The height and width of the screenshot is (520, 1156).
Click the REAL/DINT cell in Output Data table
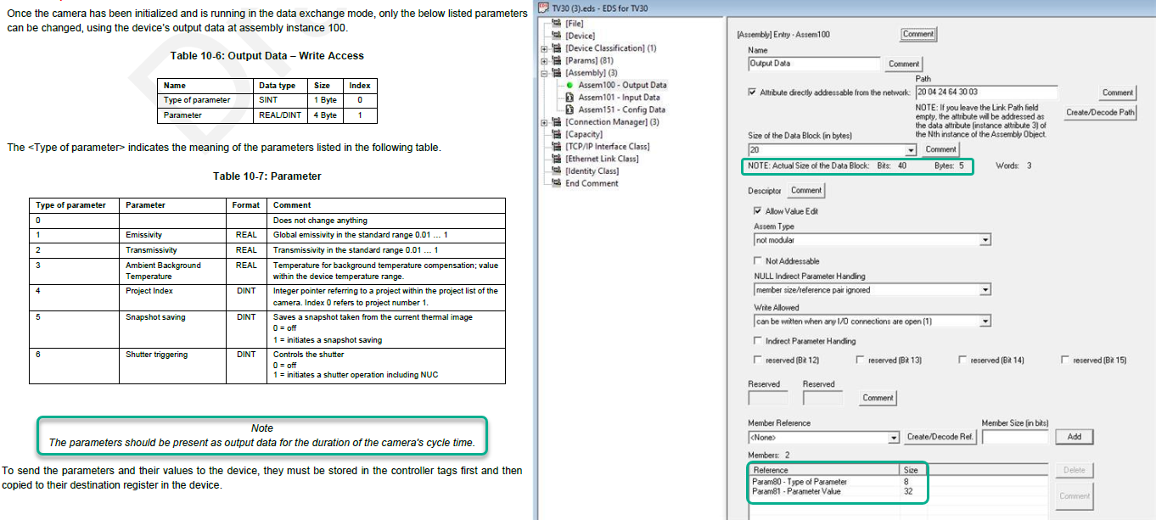click(x=281, y=115)
